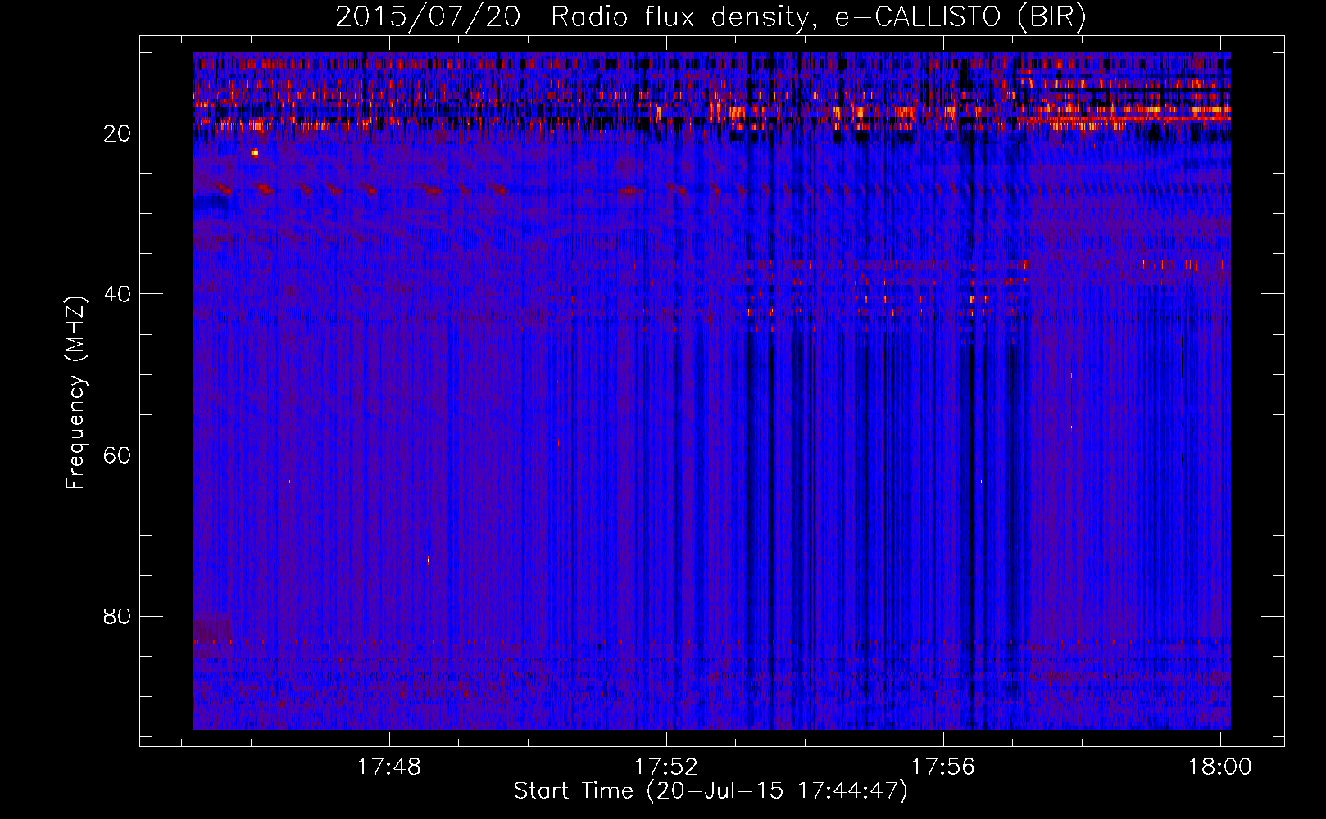
Task: Click the 40 frequency tick label
Action: (x=118, y=294)
